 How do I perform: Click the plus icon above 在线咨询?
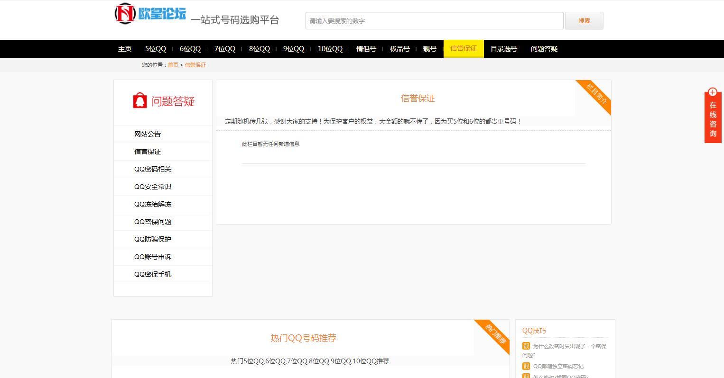coord(712,92)
